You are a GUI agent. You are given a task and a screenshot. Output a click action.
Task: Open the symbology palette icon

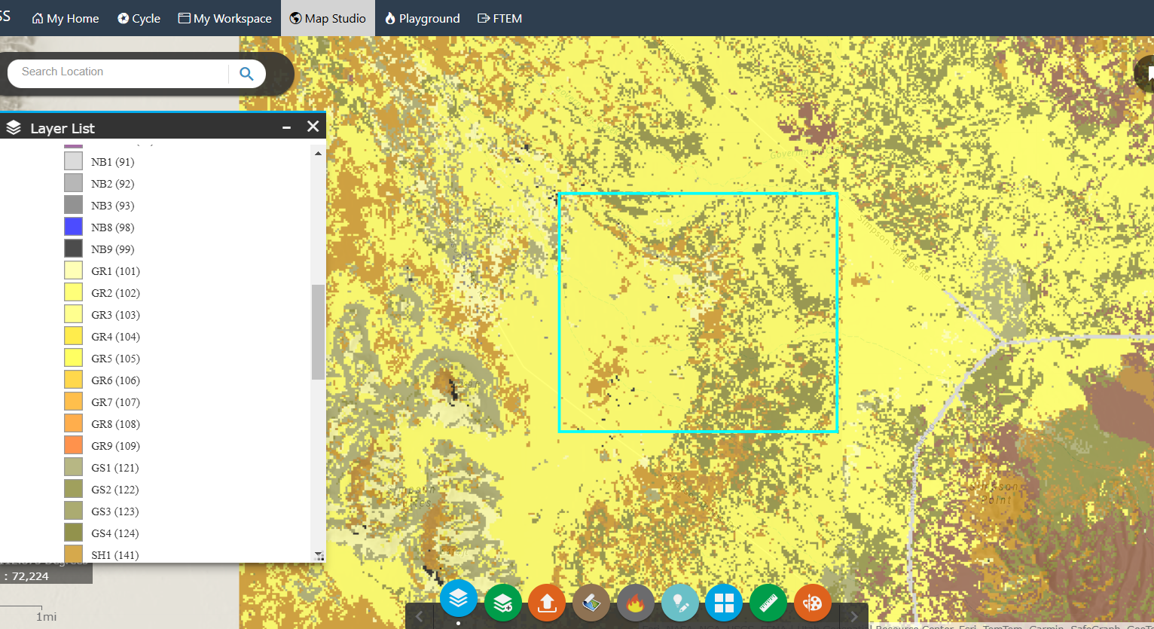812,603
